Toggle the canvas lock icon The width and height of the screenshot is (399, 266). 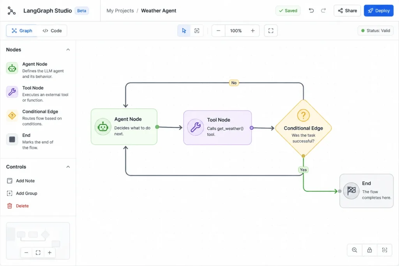(369, 250)
